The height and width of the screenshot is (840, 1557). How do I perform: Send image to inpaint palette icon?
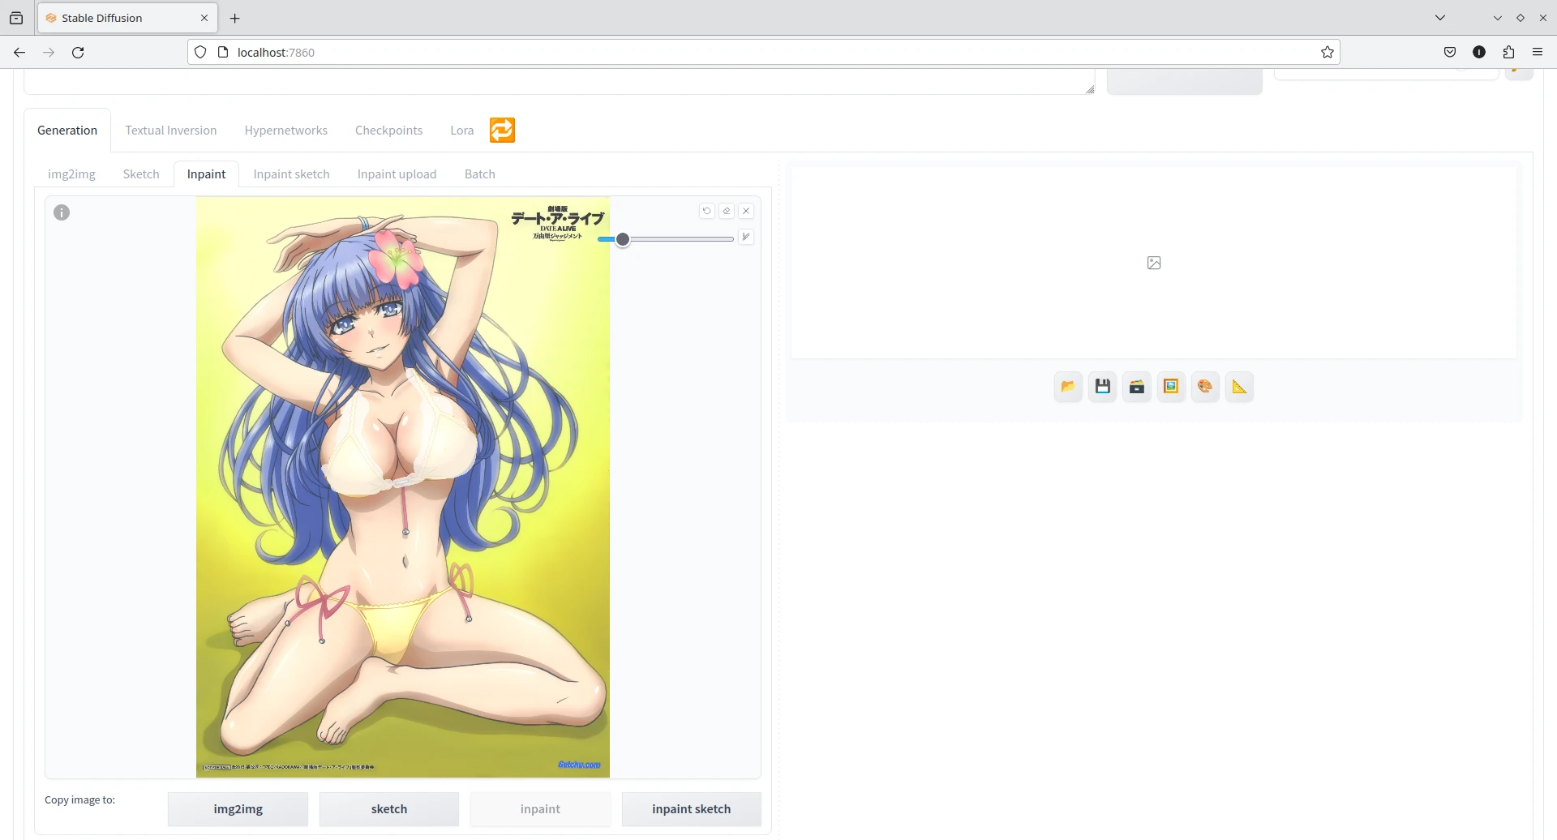pos(1205,387)
